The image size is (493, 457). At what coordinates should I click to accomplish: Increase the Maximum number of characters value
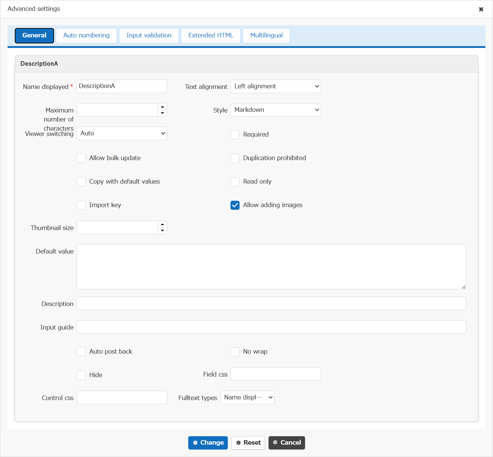[x=162, y=107]
